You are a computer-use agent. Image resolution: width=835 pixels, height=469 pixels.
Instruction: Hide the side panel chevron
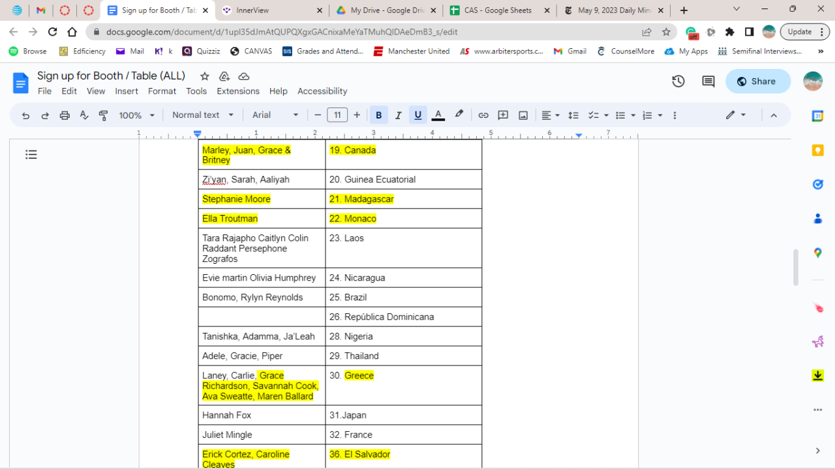click(x=818, y=450)
